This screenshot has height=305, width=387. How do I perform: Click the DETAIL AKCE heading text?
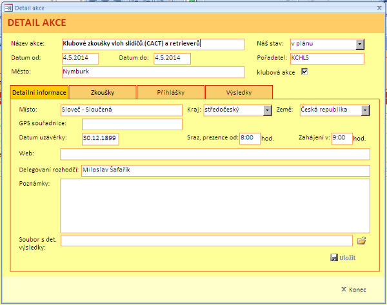[x=37, y=23]
